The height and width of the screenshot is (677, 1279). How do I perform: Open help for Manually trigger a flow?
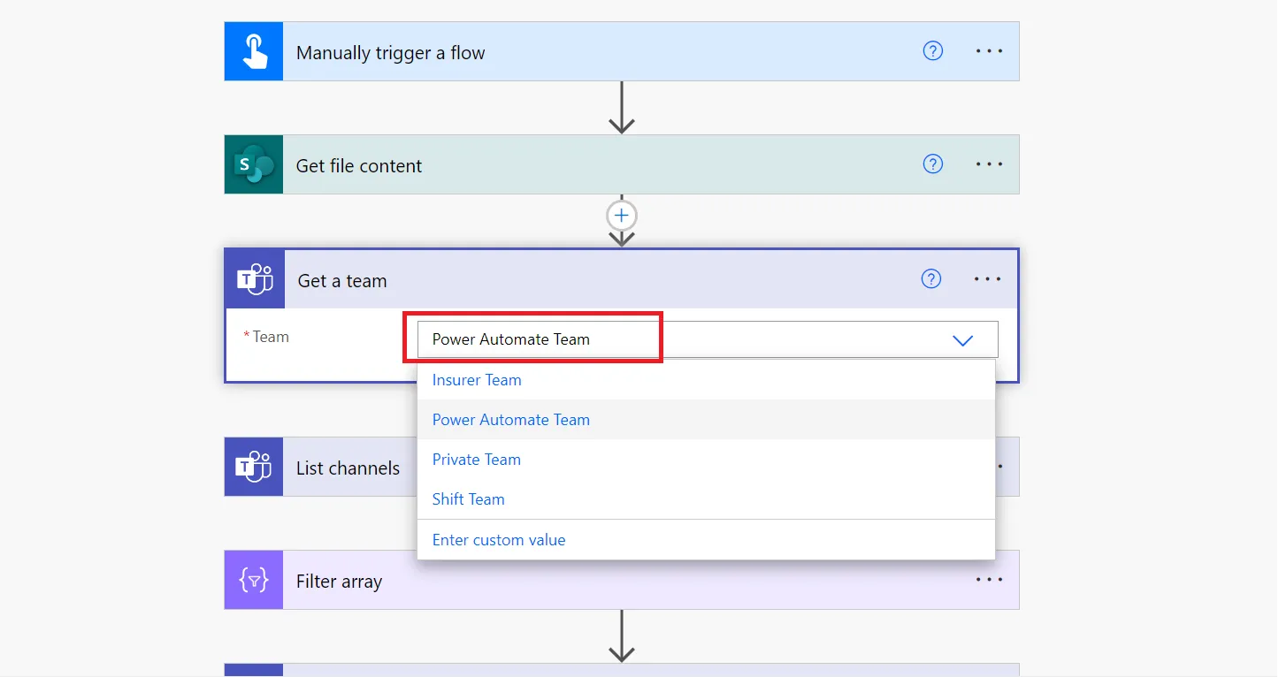932,51
